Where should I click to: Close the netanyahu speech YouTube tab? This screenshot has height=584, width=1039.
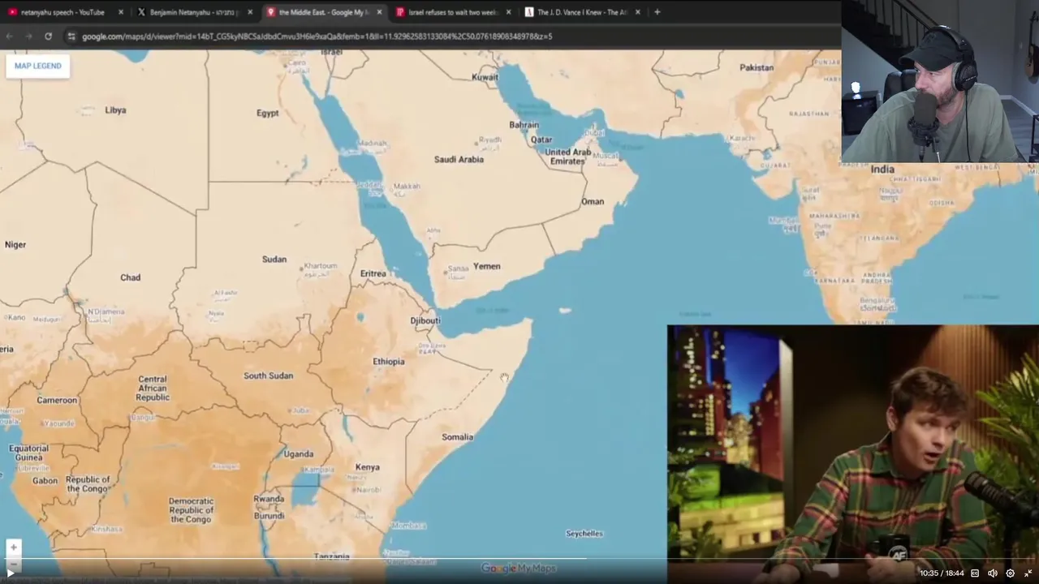(x=121, y=12)
